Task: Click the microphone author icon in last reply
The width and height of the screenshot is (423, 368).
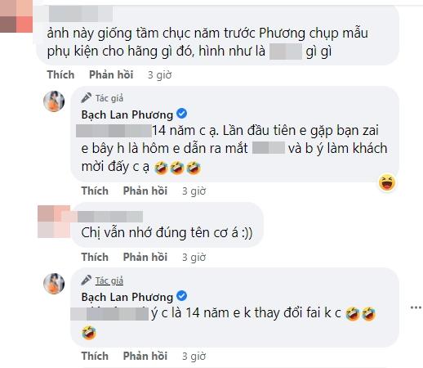Action: click(x=87, y=280)
